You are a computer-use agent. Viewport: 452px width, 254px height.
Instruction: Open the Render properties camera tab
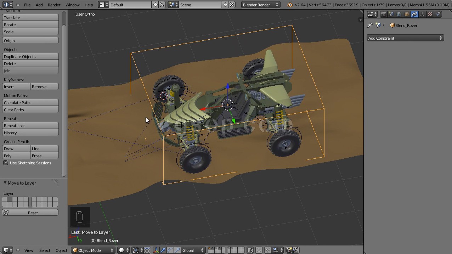pos(383,14)
